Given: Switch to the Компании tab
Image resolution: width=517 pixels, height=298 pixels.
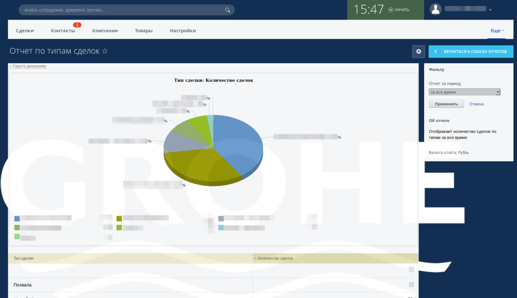Looking at the screenshot, I should click(105, 30).
